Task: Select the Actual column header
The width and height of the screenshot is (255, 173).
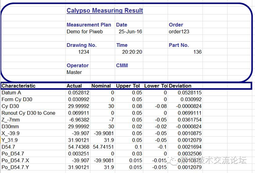Action: (x=74, y=86)
